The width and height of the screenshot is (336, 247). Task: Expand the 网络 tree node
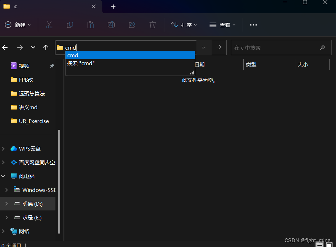pos(3,231)
